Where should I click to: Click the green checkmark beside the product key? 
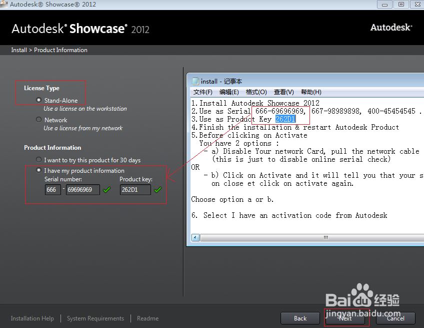pyautogui.click(x=157, y=190)
